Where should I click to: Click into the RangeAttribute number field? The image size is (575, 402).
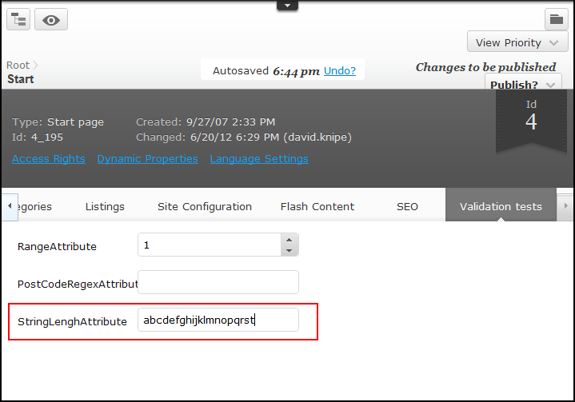[210, 245]
